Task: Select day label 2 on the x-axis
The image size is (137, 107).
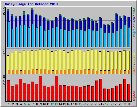Action: coord(13,104)
